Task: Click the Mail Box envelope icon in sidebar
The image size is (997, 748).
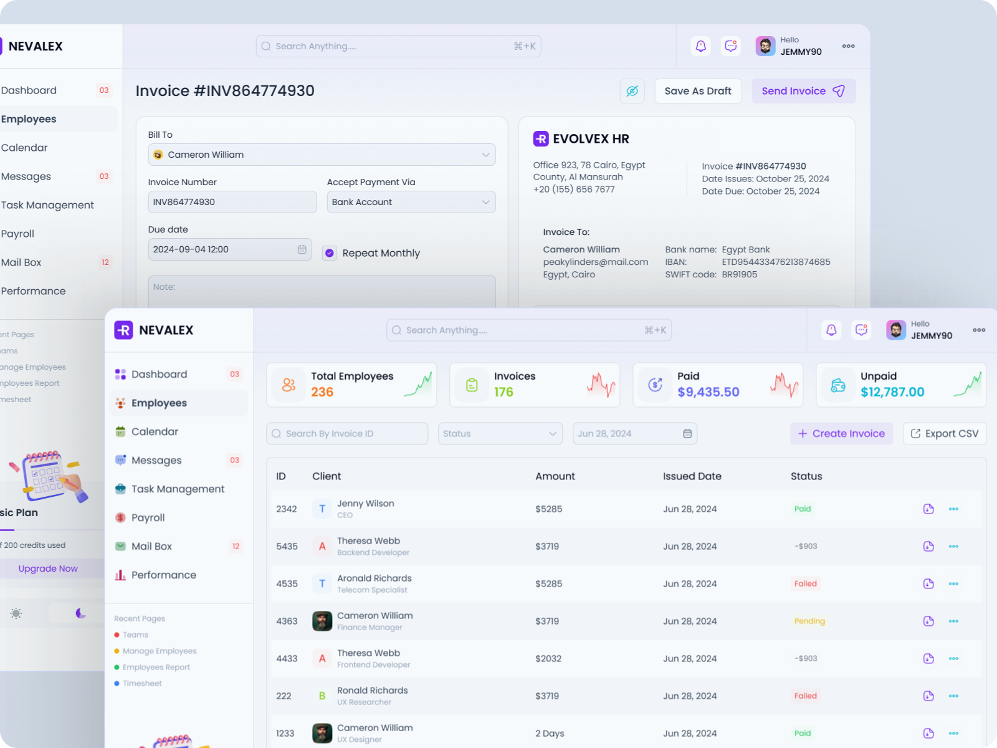Action: coord(120,546)
